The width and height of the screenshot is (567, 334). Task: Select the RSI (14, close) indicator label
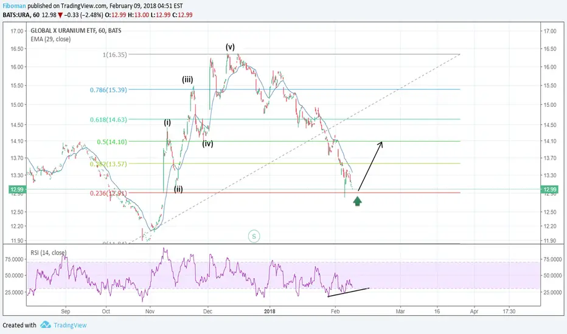click(x=49, y=253)
